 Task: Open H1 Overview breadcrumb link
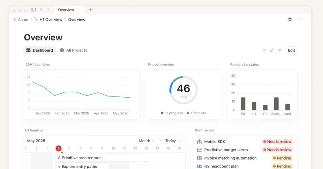tap(50, 20)
